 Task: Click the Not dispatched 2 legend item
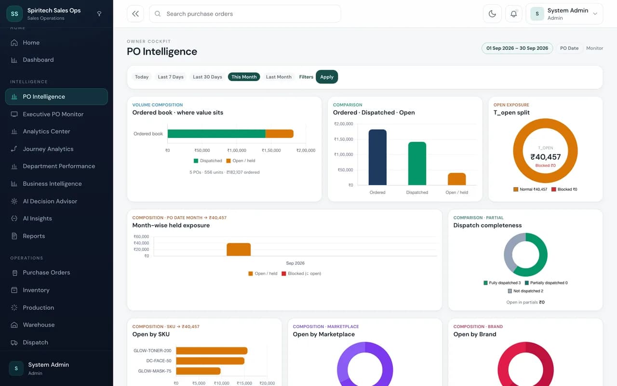(x=525, y=291)
